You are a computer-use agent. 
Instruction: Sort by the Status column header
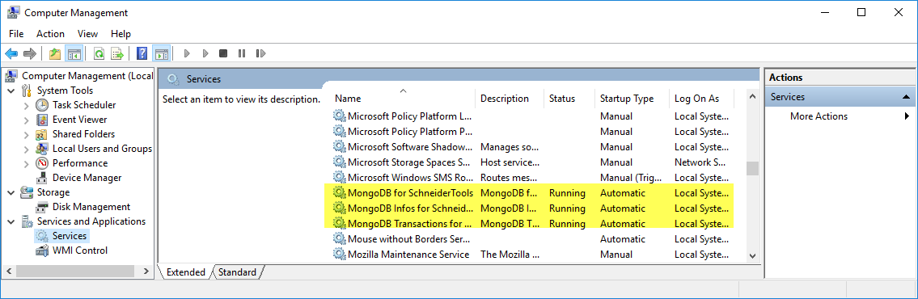(x=569, y=99)
